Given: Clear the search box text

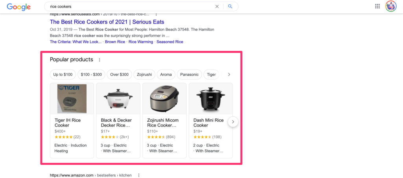Looking at the screenshot, I should (x=217, y=7).
